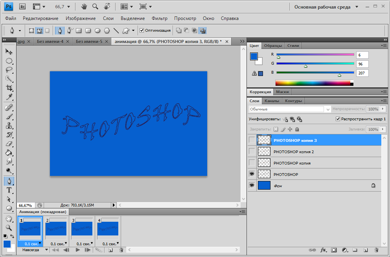
Task: Open the Заливка fill slider arrow
Action: (x=383, y=129)
